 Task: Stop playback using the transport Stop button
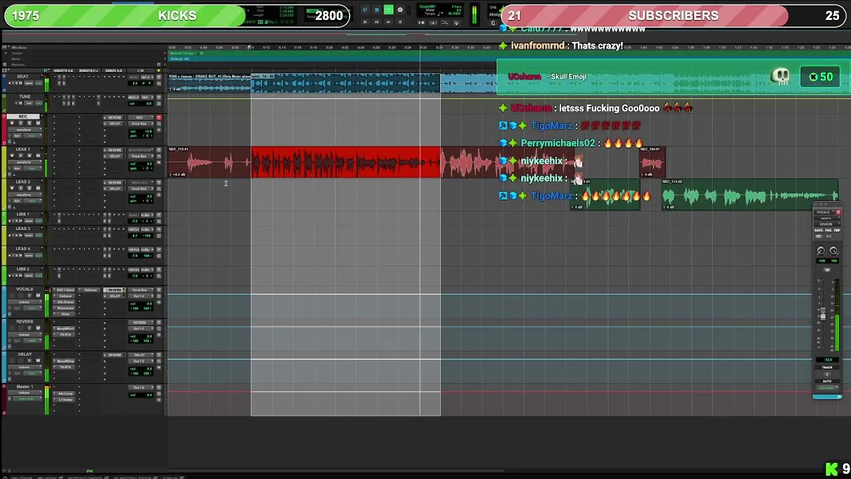coord(376,10)
